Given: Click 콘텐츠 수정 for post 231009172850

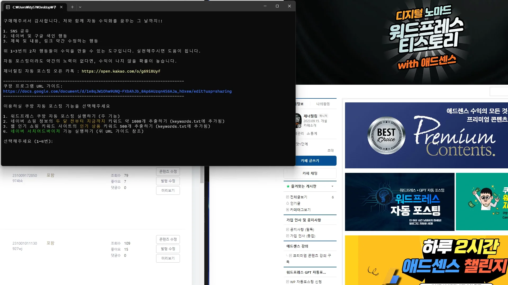Looking at the screenshot, I should (168, 172).
